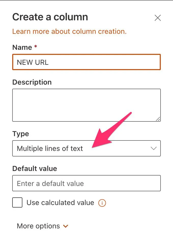
Task: Click the "Name" field label
Action: [22, 47]
